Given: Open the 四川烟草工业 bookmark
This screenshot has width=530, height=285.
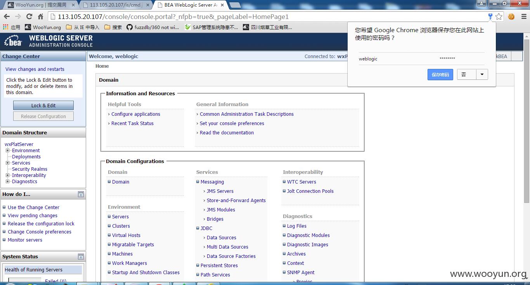Looking at the screenshot, I should pos(267,27).
